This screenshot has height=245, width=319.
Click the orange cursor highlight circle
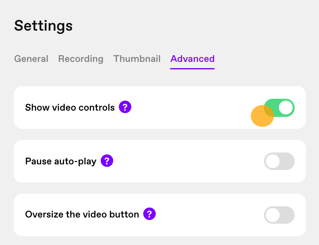tap(262, 116)
